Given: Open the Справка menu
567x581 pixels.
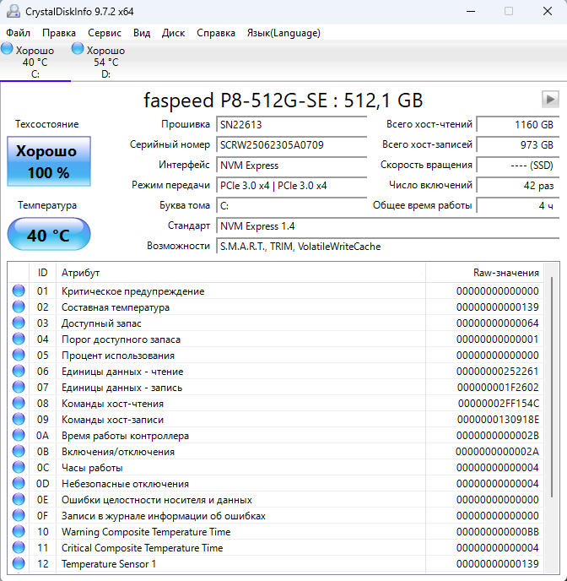Looking at the screenshot, I should [x=216, y=33].
